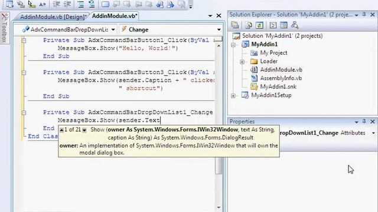Click the MessageBox.Show(sender.Text code line
Screen dimensions: 378x212
point(109,120)
